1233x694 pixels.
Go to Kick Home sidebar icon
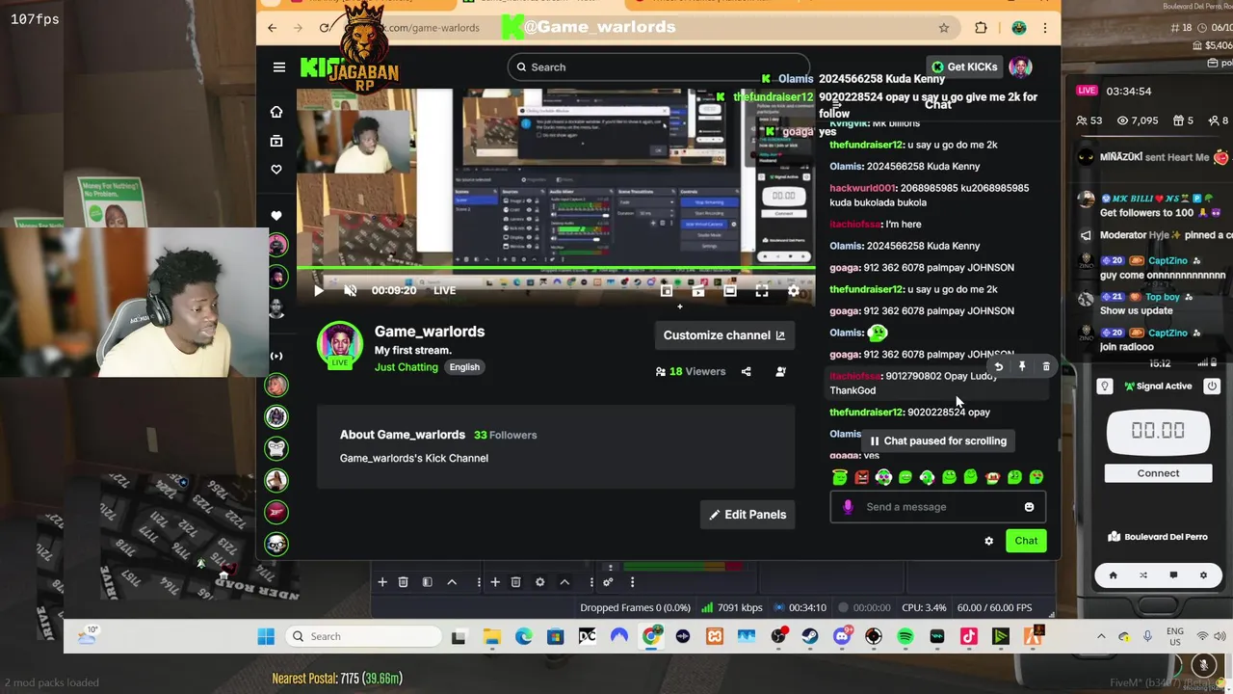[x=276, y=112]
